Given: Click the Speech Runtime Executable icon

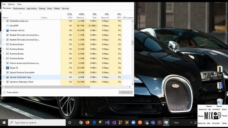Looking at the screenshot, I should point(7,73).
